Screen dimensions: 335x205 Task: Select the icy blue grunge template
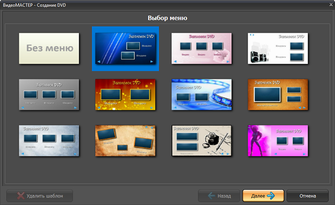click(49, 141)
